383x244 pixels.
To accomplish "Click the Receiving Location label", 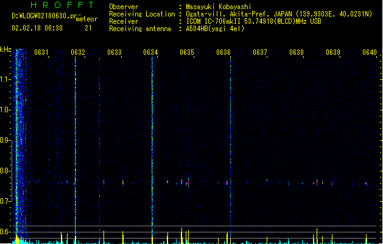I will pyautogui.click(x=142, y=14).
